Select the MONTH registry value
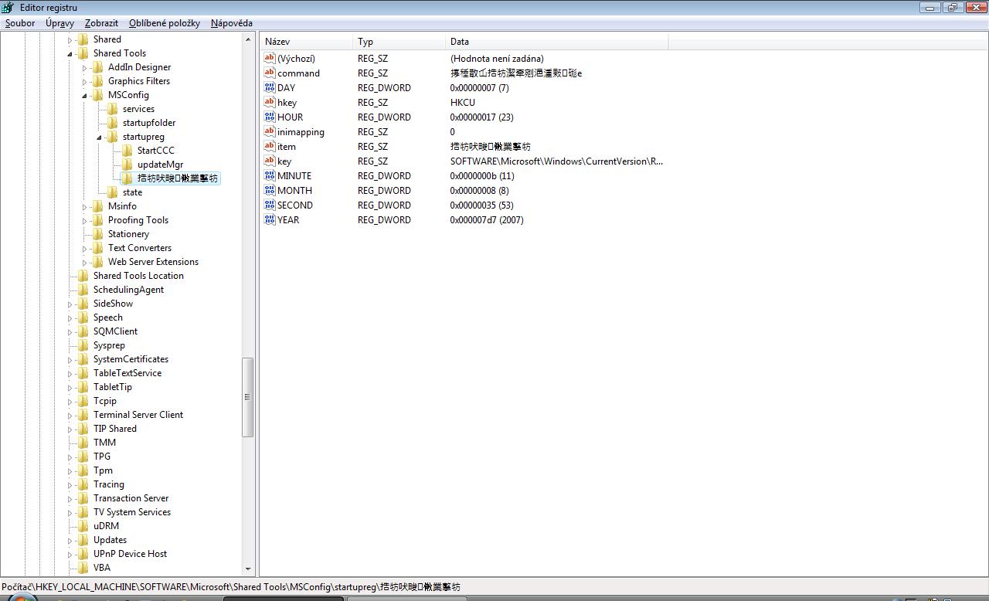 pos(294,191)
